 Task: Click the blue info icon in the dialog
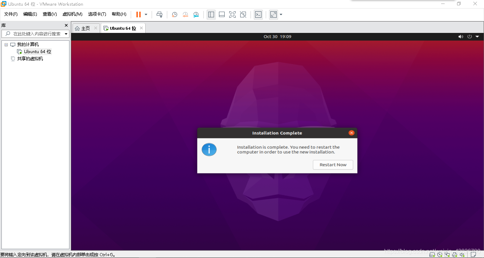pyautogui.click(x=209, y=150)
